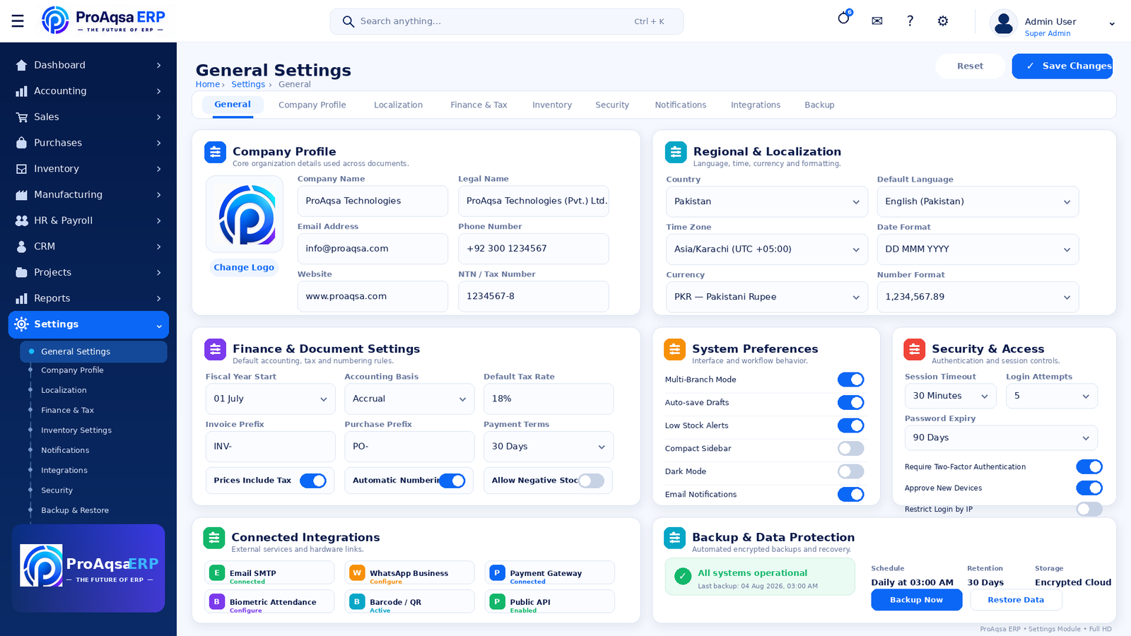The image size is (1131, 636).
Task: Switch to the Integrations tab
Action: click(x=756, y=105)
